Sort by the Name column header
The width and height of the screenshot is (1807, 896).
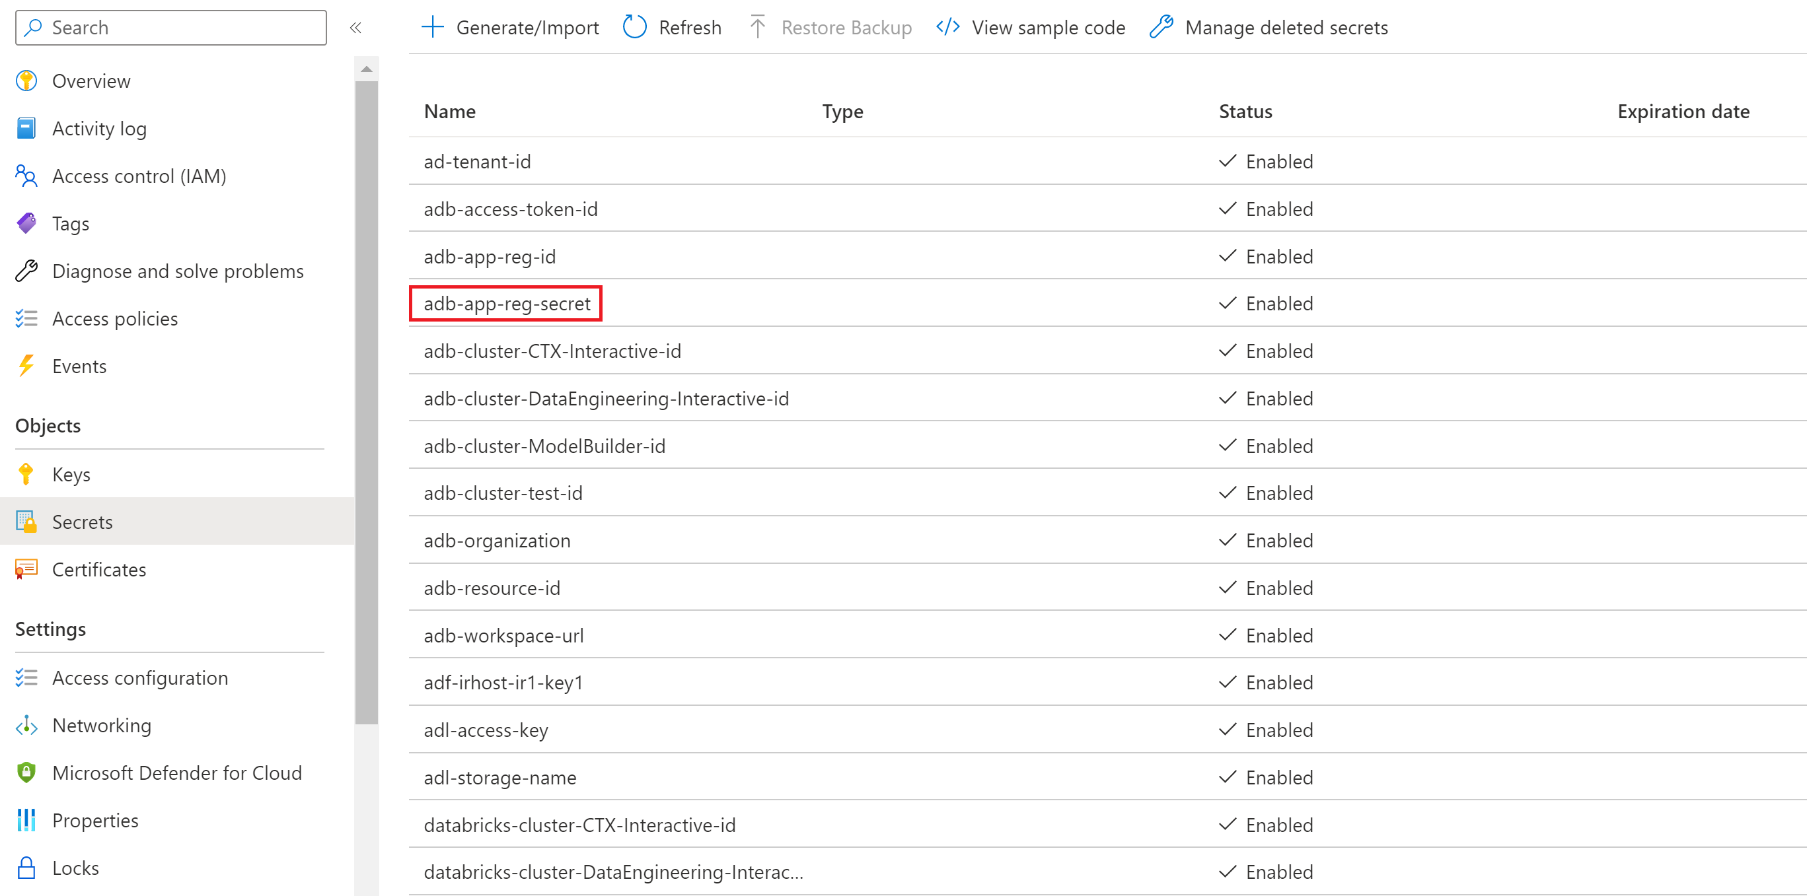pyautogui.click(x=450, y=112)
